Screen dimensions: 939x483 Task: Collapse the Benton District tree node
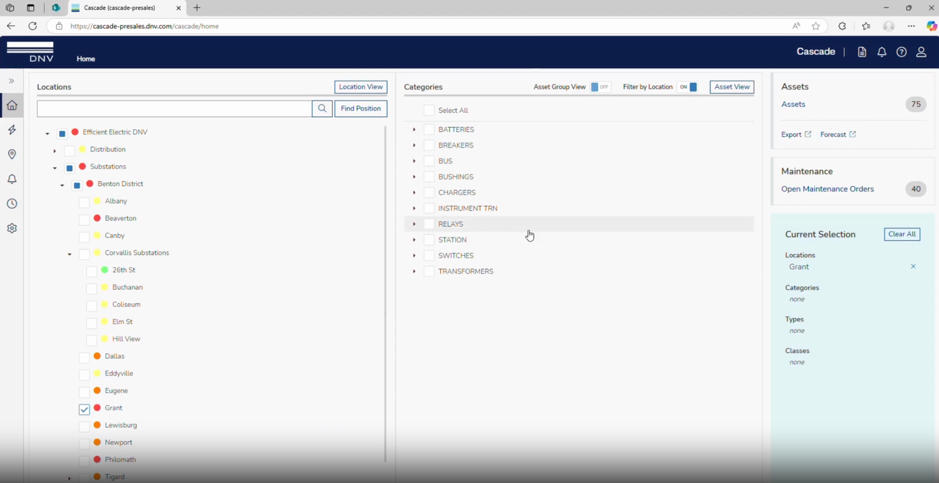tap(62, 185)
